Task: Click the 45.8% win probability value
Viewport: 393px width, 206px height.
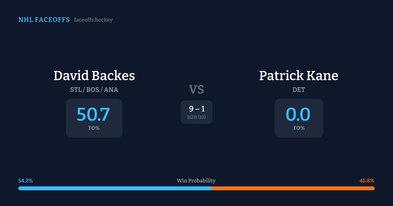Action: pyautogui.click(x=367, y=181)
